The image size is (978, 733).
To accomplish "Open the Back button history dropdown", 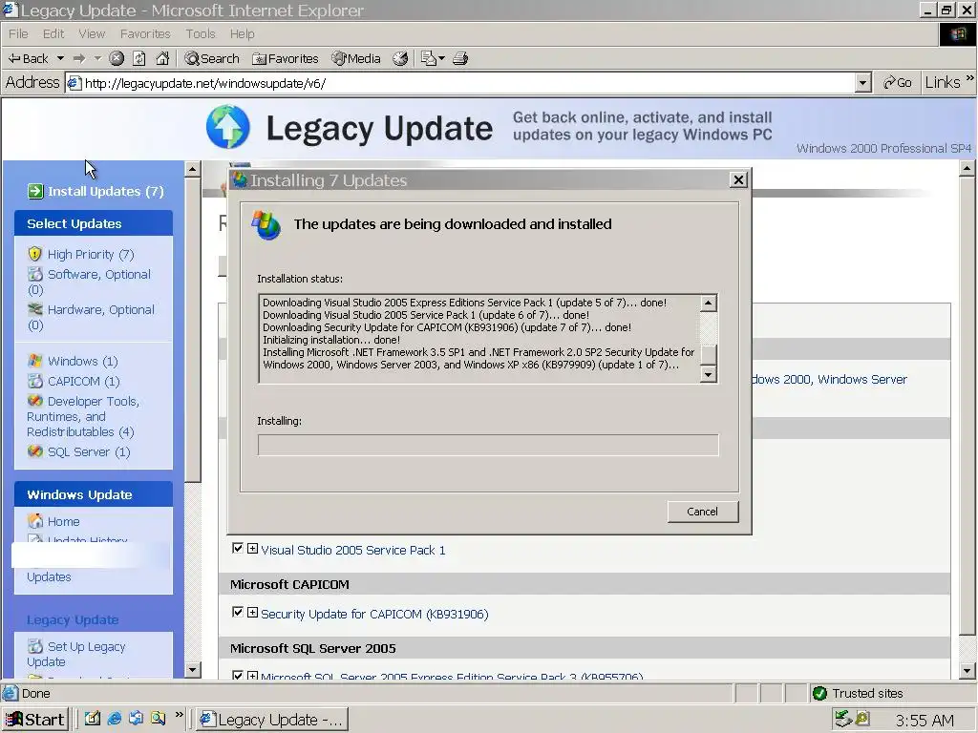I will [x=60, y=58].
